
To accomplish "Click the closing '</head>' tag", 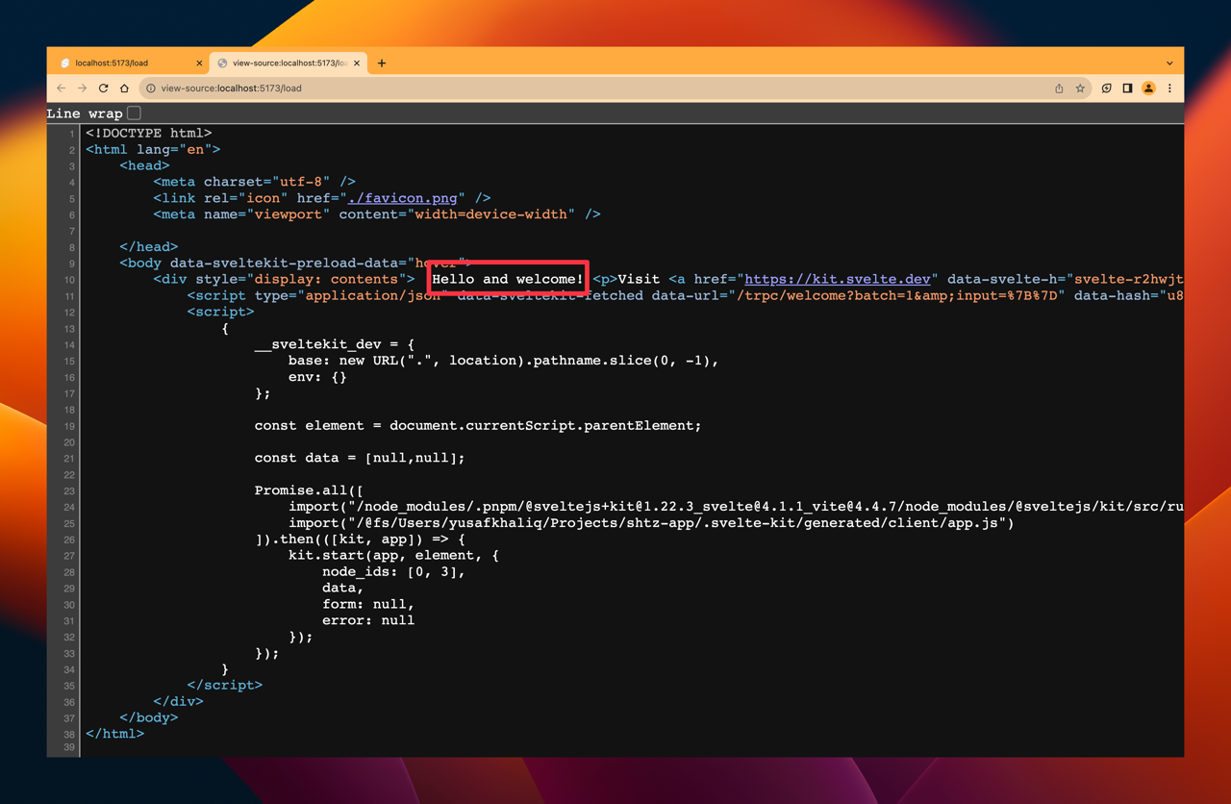I will [149, 247].
